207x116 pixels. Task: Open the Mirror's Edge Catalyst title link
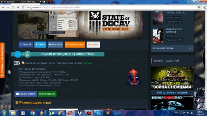[174, 31]
